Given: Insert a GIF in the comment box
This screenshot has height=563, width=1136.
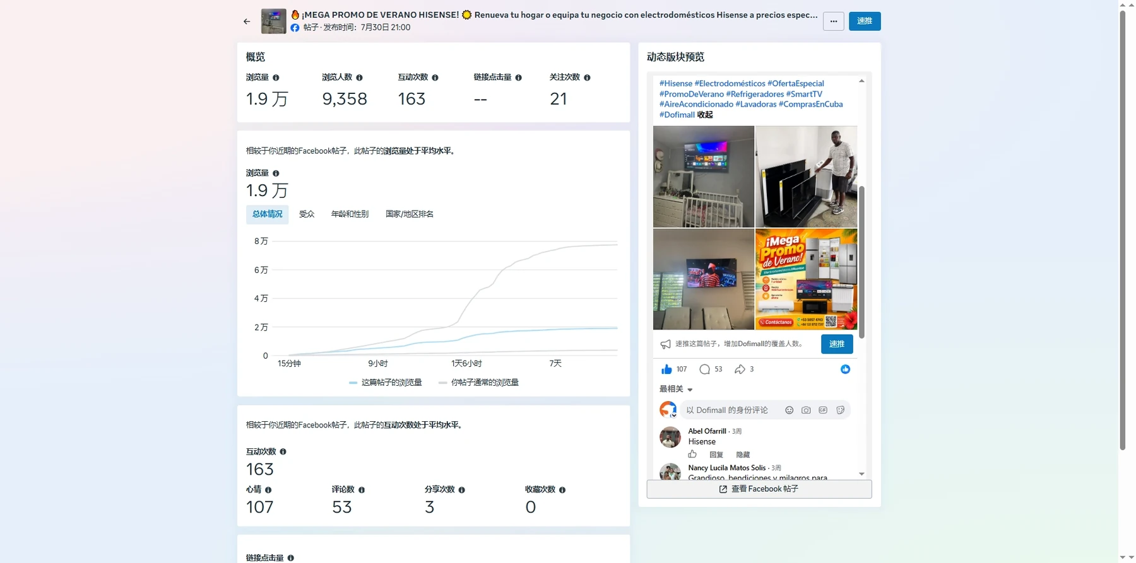Looking at the screenshot, I should coord(823,410).
